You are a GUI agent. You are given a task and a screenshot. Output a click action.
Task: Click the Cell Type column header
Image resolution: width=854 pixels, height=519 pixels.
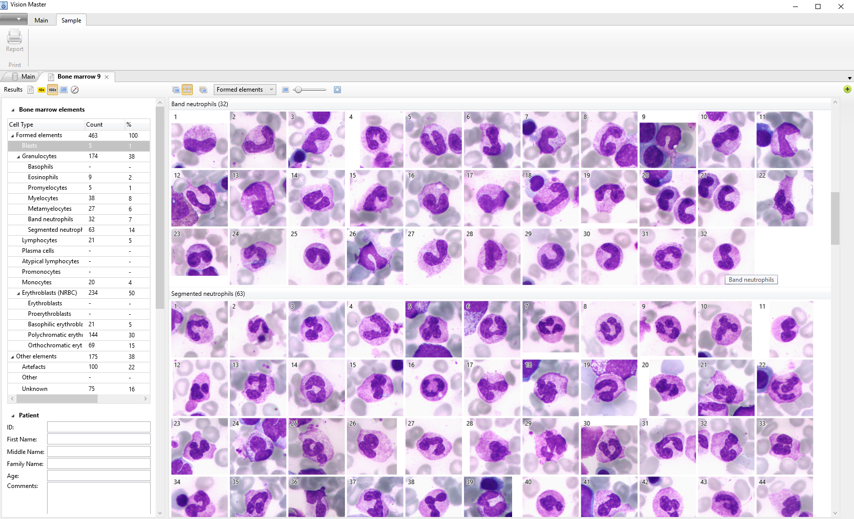pyautogui.click(x=46, y=125)
